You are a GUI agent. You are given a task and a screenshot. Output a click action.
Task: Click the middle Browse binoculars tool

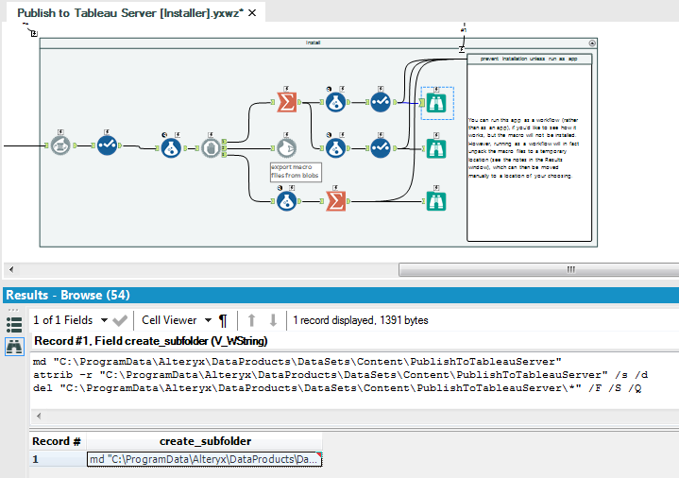pyautogui.click(x=436, y=148)
